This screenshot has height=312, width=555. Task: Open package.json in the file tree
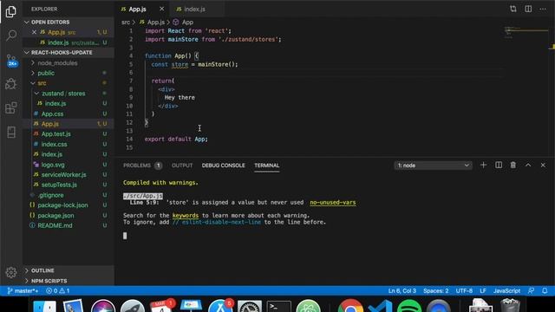coord(55,216)
